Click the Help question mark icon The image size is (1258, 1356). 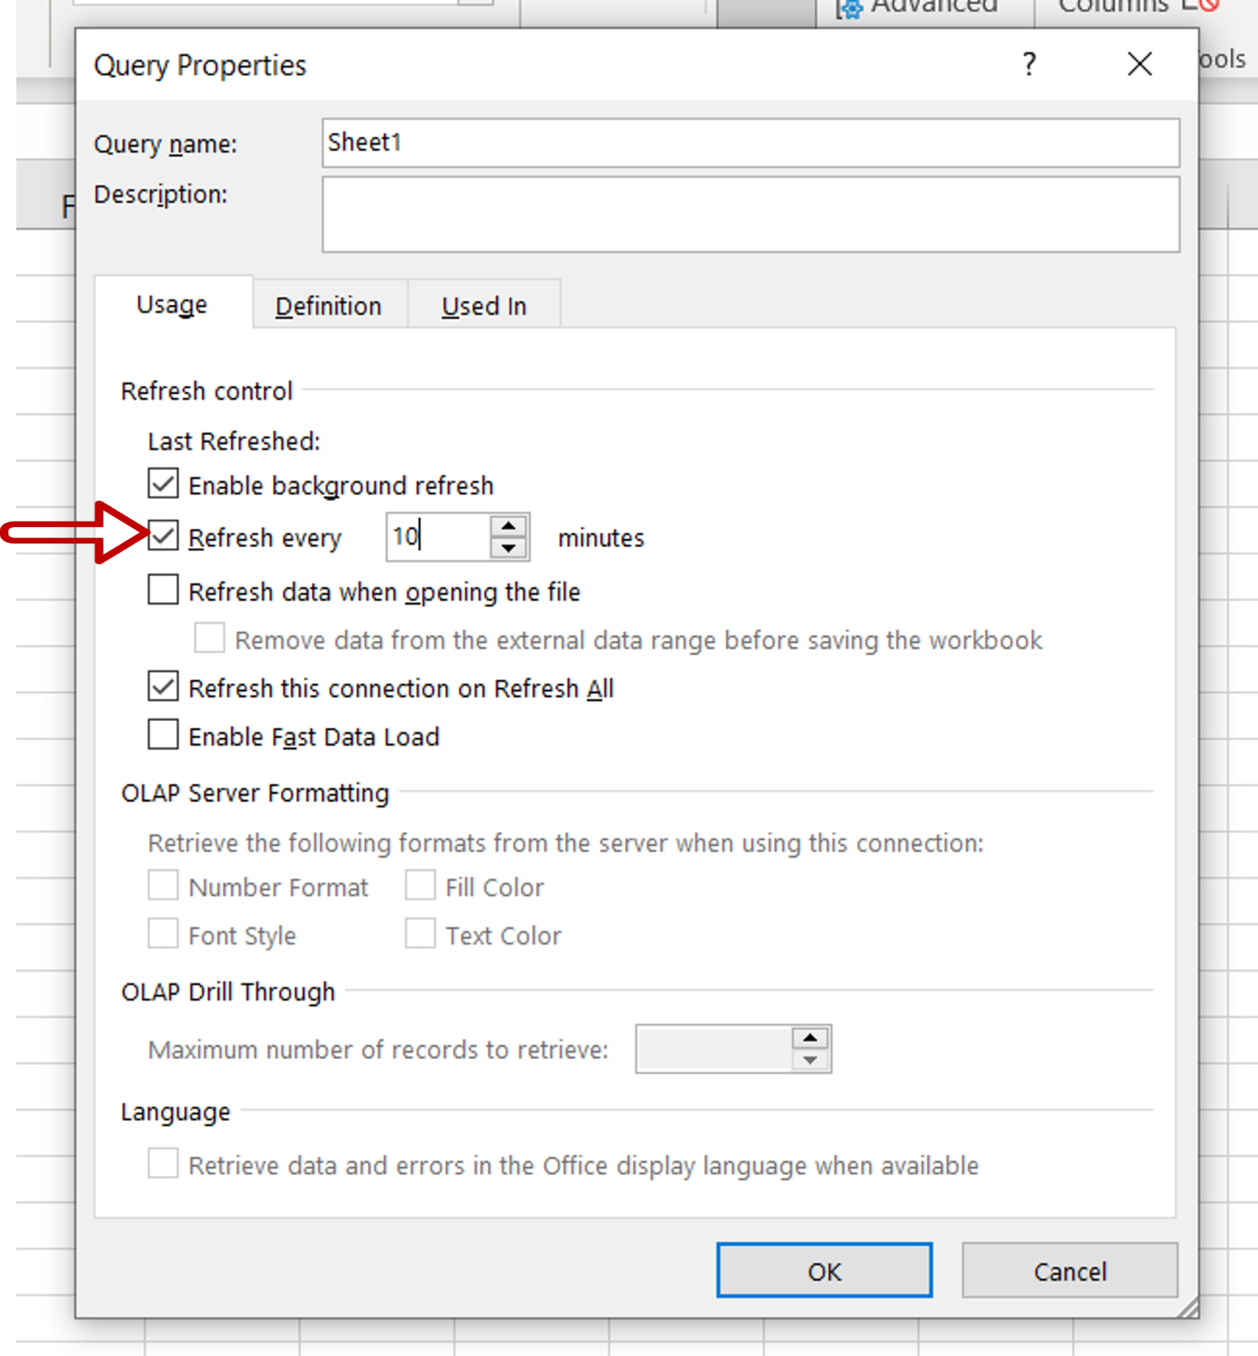[1029, 65]
